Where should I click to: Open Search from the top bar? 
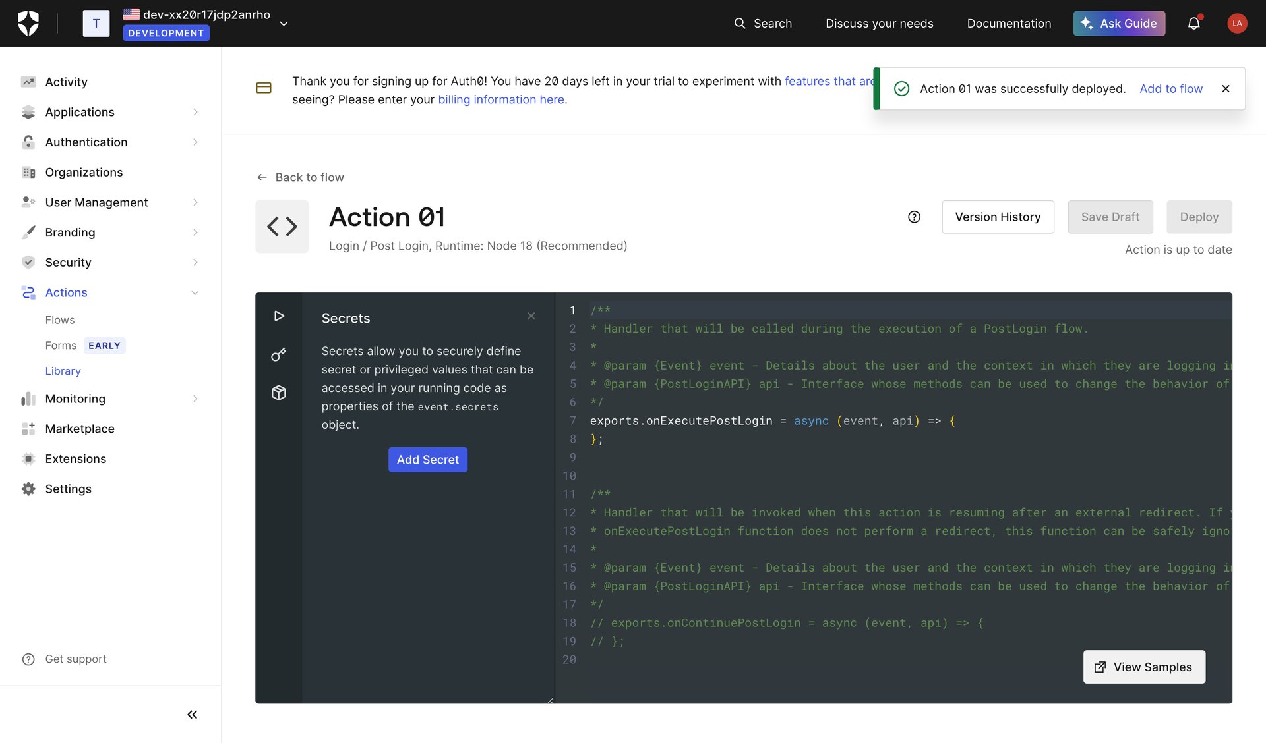764,23
